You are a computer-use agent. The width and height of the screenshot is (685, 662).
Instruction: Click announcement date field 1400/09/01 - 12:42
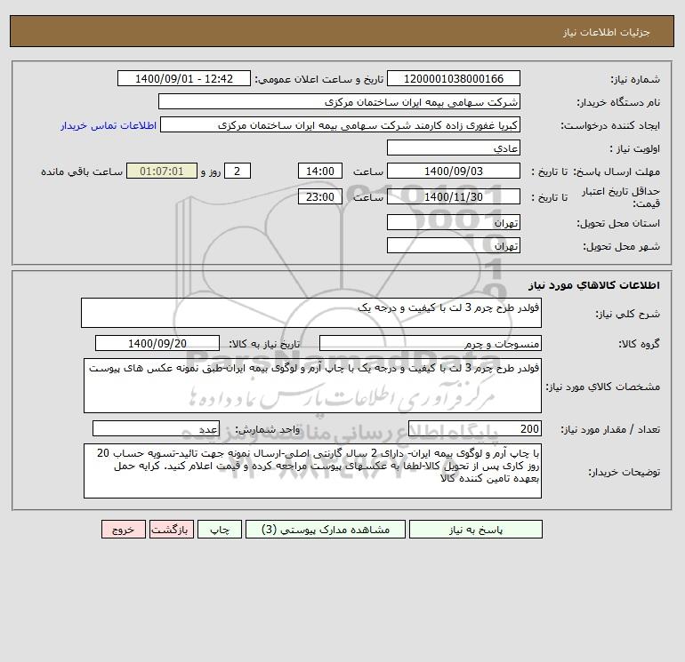coord(184,78)
